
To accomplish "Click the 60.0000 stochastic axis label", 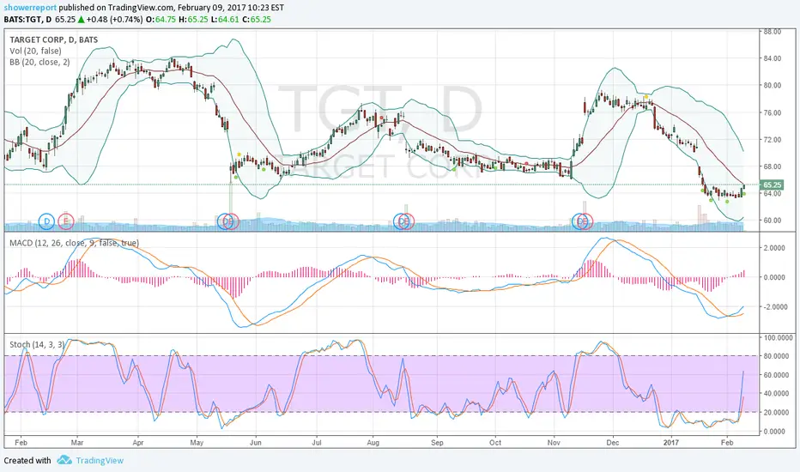I will tap(776, 375).
